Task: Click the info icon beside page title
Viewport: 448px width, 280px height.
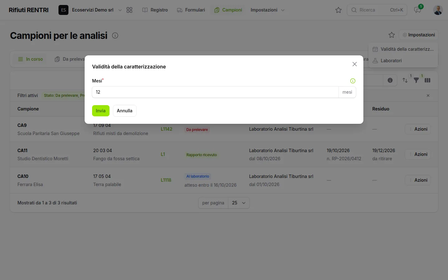Action: (115, 35)
